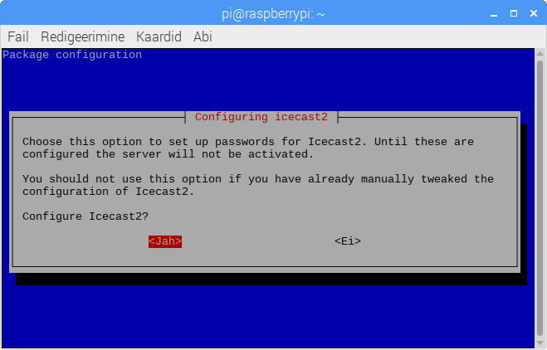
Task: Click the Configuring icecast2 dialog title
Action: tap(261, 117)
